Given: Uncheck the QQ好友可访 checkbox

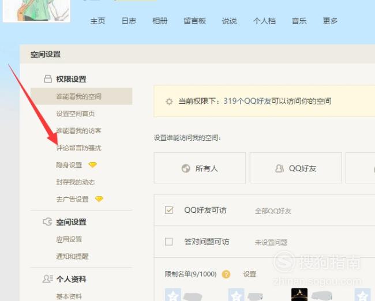Looking at the screenshot, I should pos(169,210).
